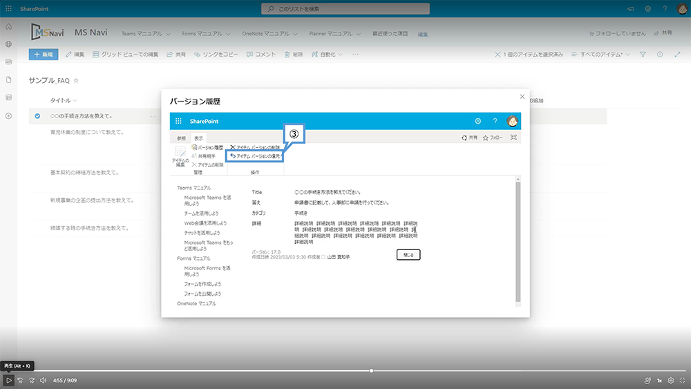Viewport: 691px width, 389px height.
Task: Click コメント in the command bar
Action: tap(261, 54)
